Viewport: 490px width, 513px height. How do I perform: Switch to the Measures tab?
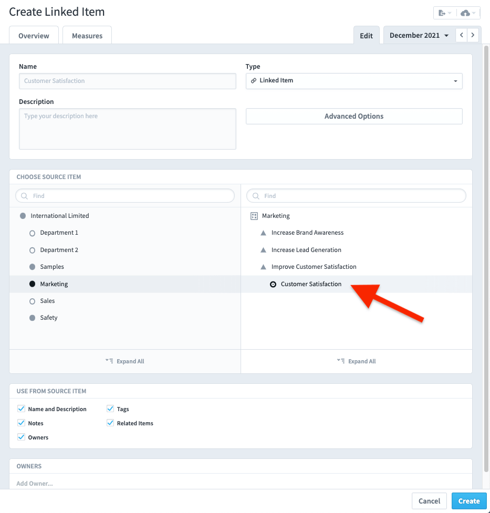point(87,35)
